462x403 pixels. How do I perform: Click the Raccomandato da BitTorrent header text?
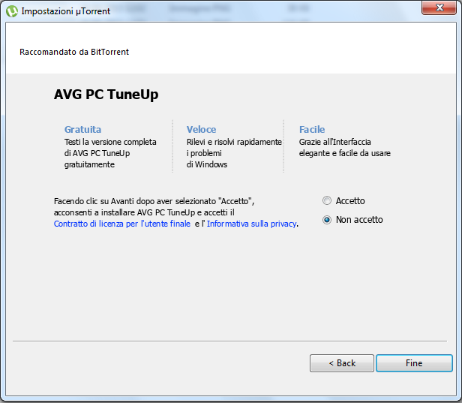74,52
